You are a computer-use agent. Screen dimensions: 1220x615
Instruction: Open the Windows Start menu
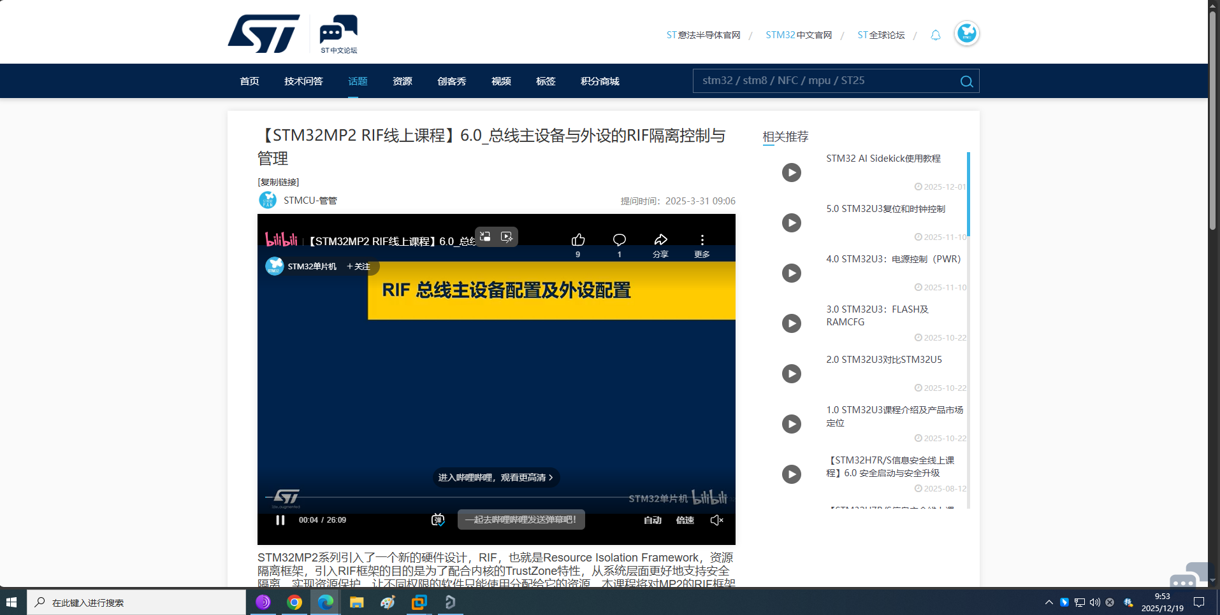click(12, 602)
